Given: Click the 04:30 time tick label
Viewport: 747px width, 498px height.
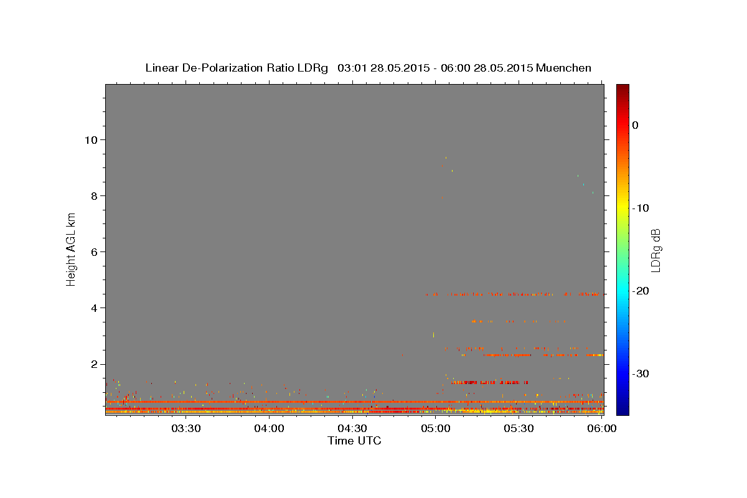Looking at the screenshot, I should coord(352,428).
